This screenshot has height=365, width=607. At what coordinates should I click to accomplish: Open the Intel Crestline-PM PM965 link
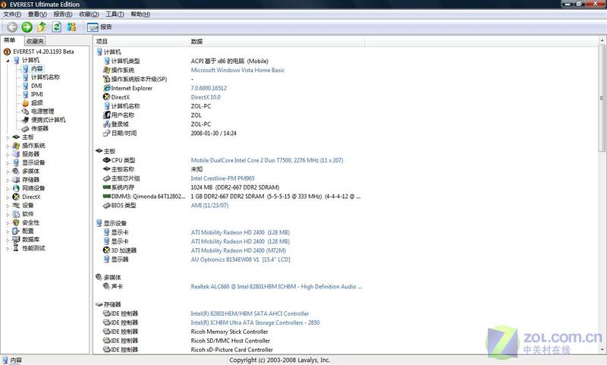pos(222,178)
